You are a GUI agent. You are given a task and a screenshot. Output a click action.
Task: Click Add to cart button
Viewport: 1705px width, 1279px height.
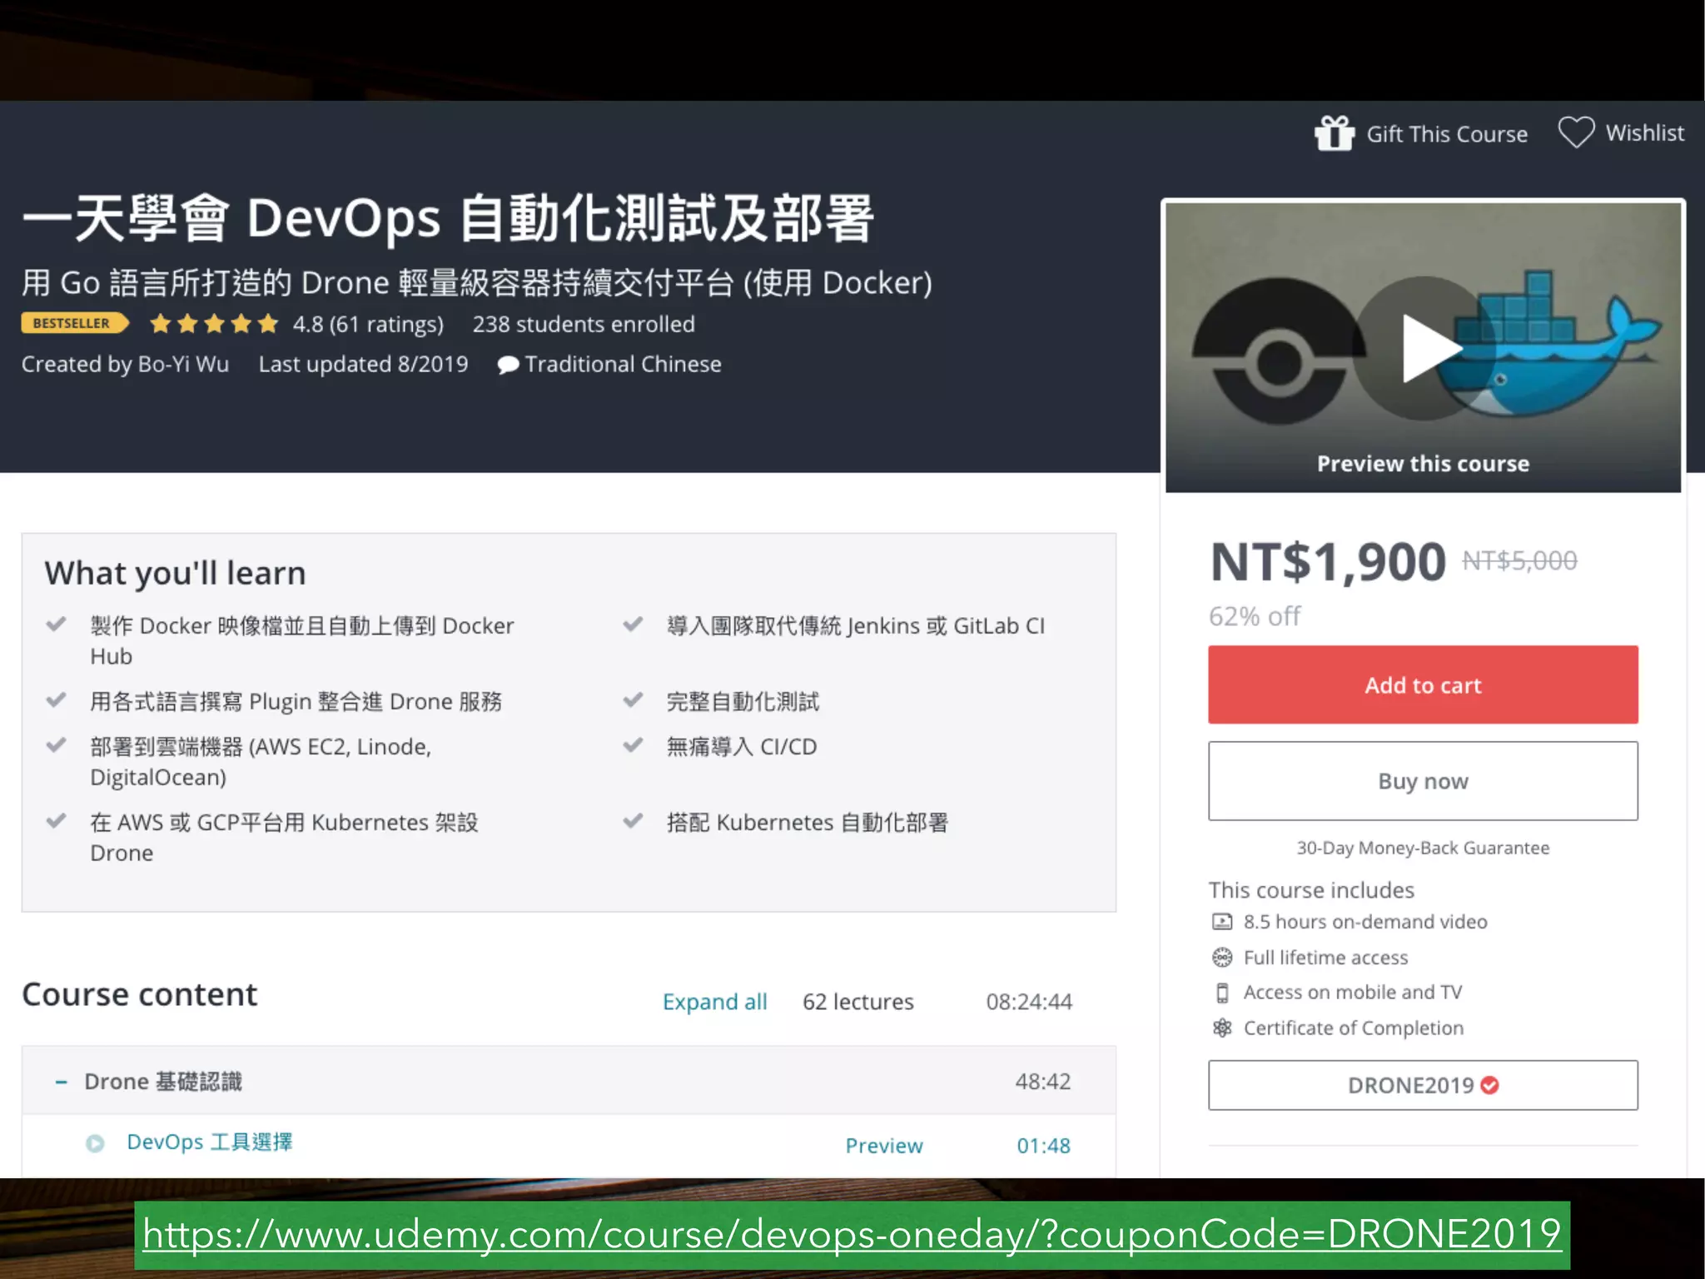click(x=1423, y=684)
